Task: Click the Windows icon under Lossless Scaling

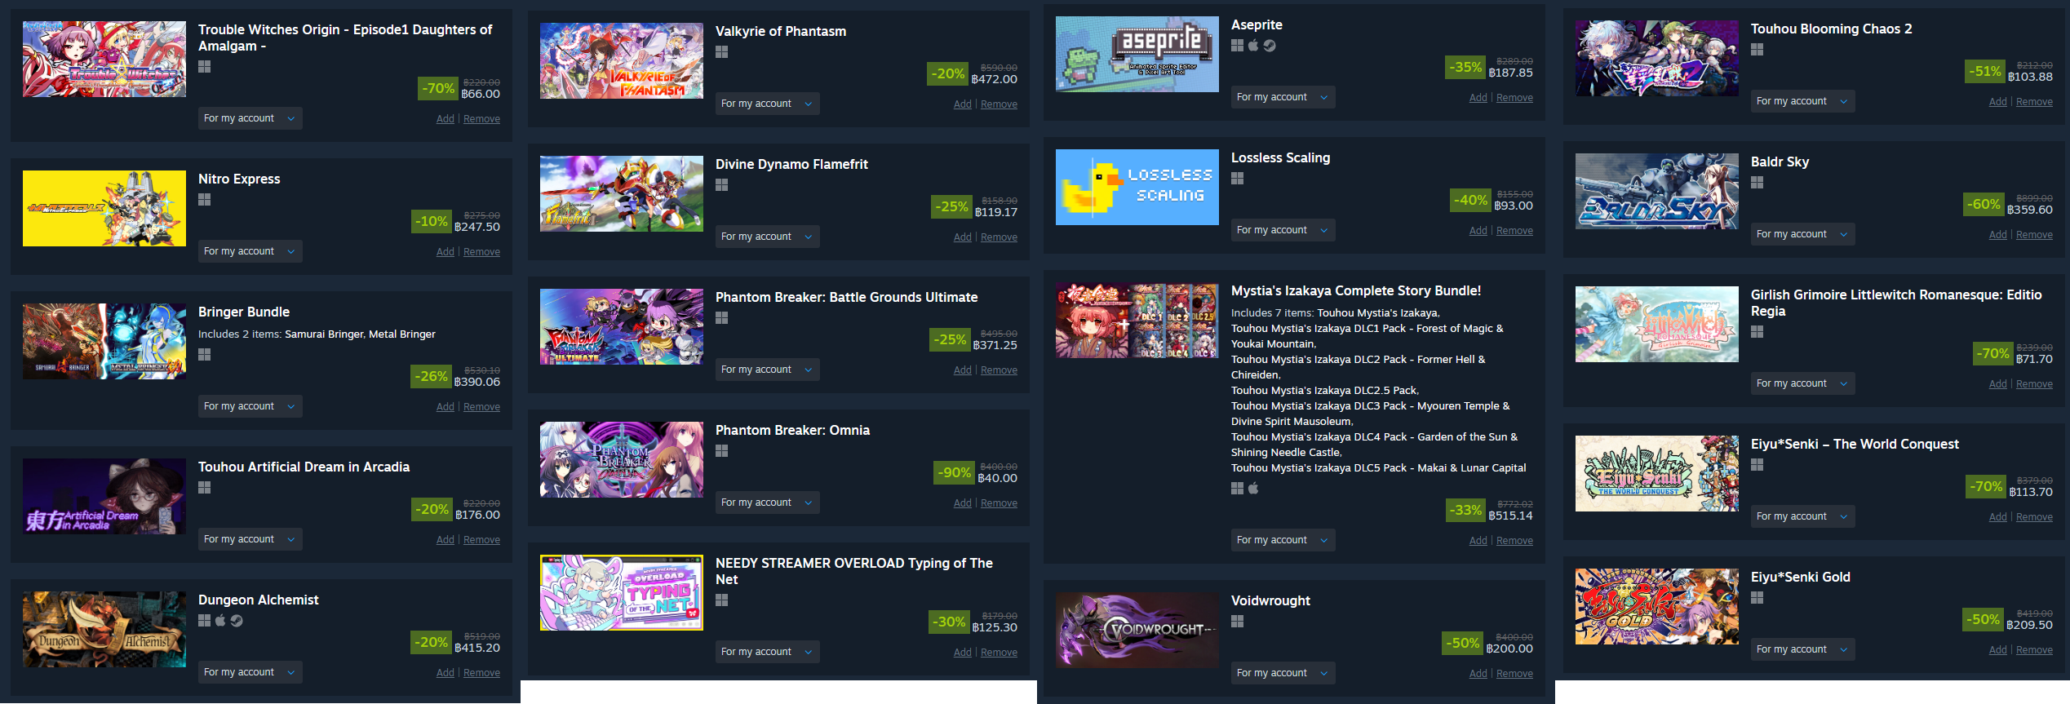Action: tap(1238, 179)
